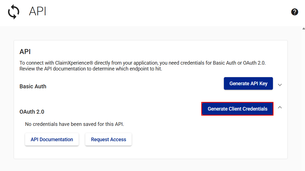Collapse the OAuth 2.0 section chevron
Screen dimensions: 305x171
coord(280,107)
